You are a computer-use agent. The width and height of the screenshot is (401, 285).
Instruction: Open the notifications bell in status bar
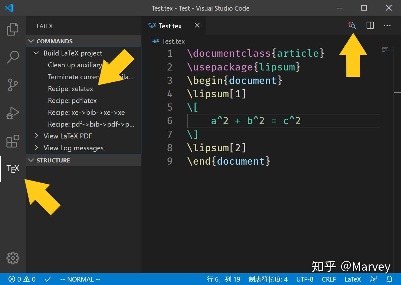(389, 279)
